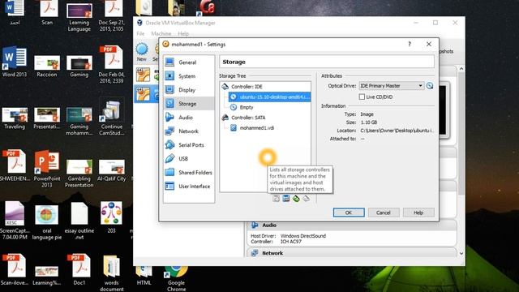Click the green add-controller icon below Storage Tree
This screenshot has height=292, width=519.
(296, 199)
